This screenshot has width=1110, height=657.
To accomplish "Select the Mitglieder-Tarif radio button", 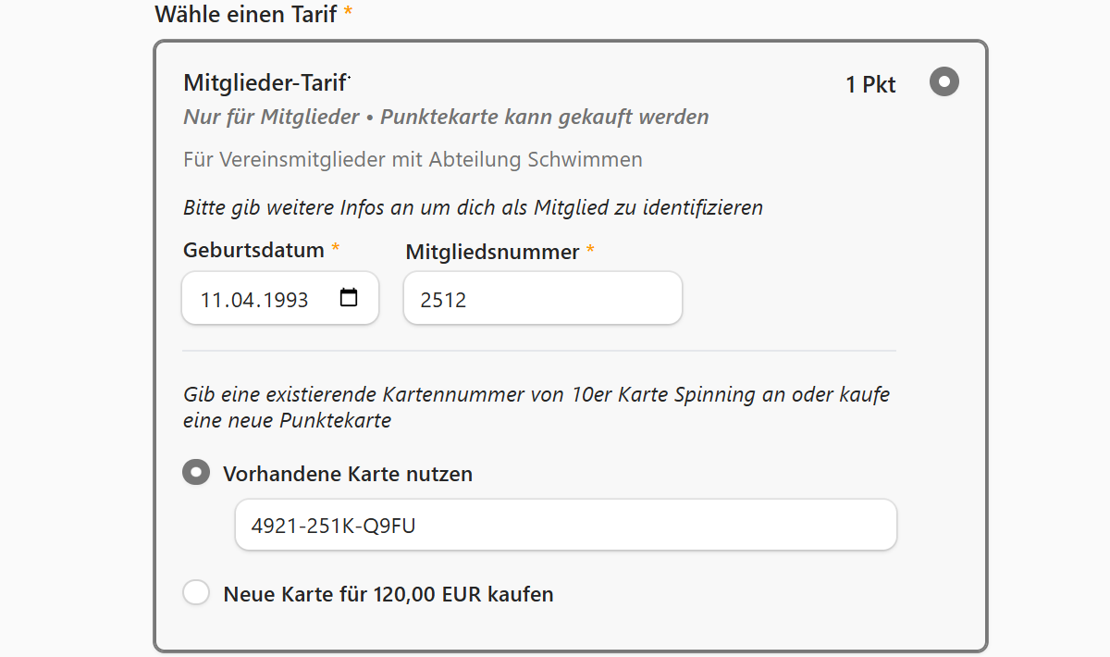I will pyautogui.click(x=943, y=81).
